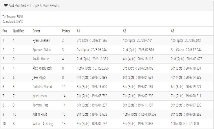Click the Tie Breaker: ROAR text
Viewport: 214px width, 129px height.
tap(12, 17)
